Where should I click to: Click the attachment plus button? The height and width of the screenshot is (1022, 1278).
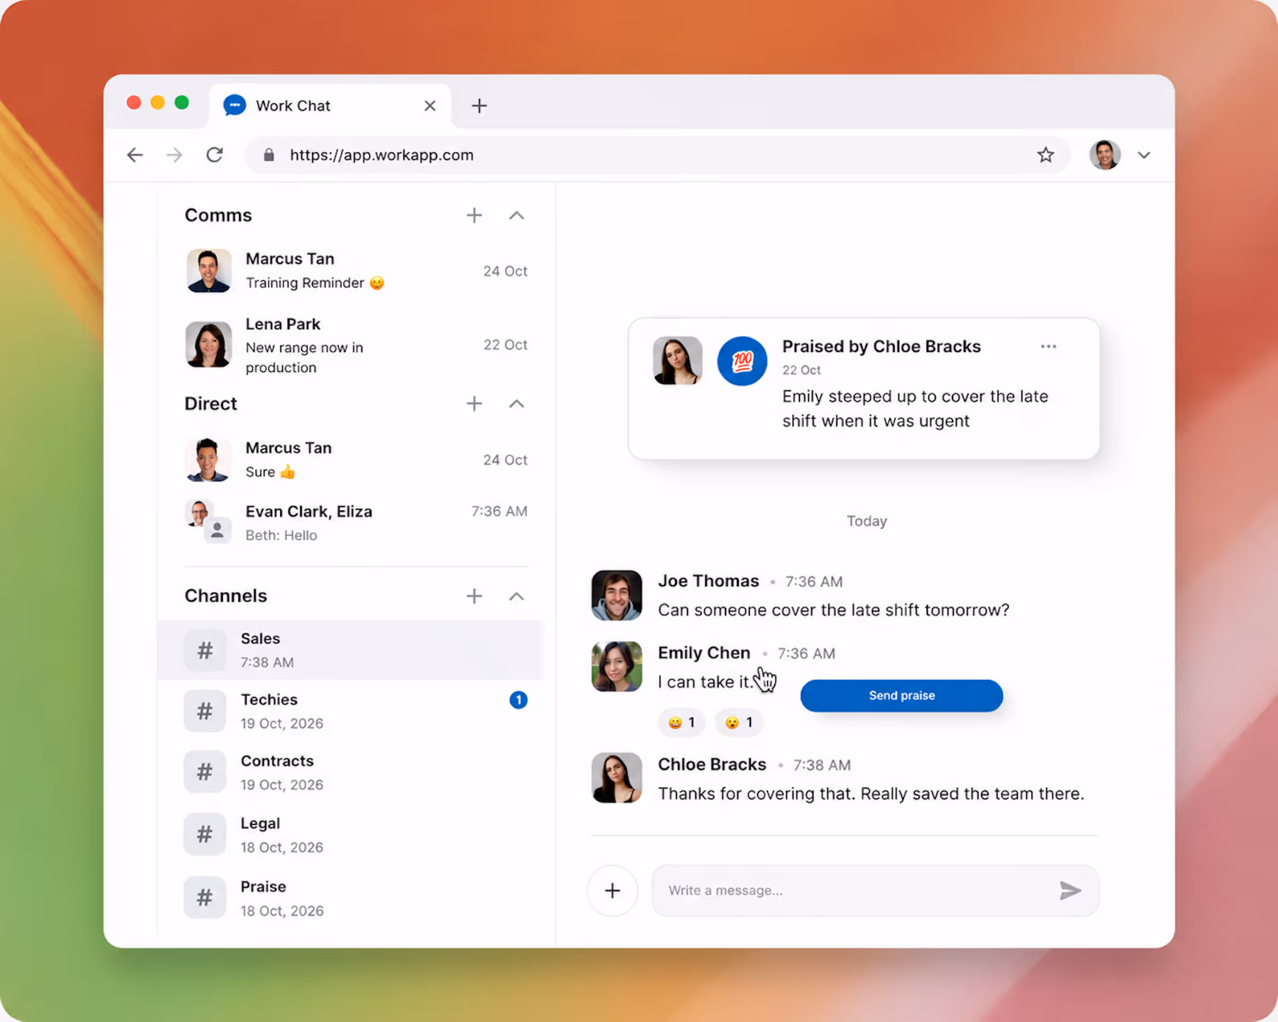[612, 891]
